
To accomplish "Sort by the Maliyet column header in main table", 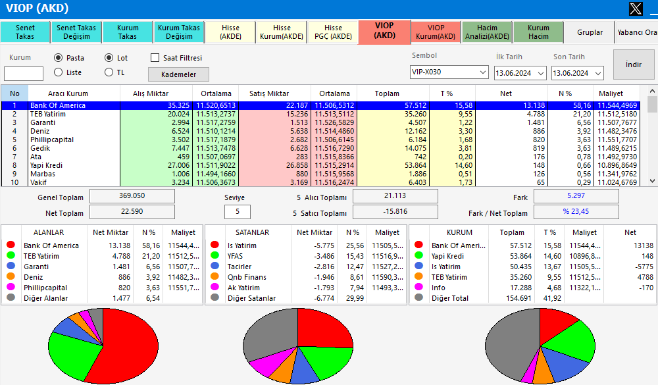I will [617, 93].
